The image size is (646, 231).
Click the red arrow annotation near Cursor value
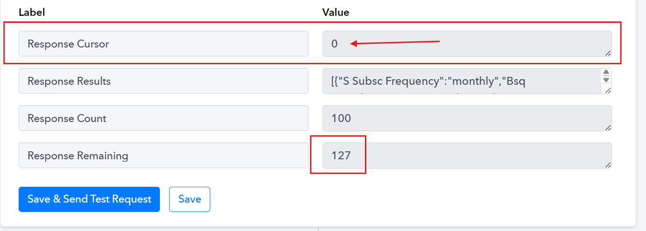395,43
